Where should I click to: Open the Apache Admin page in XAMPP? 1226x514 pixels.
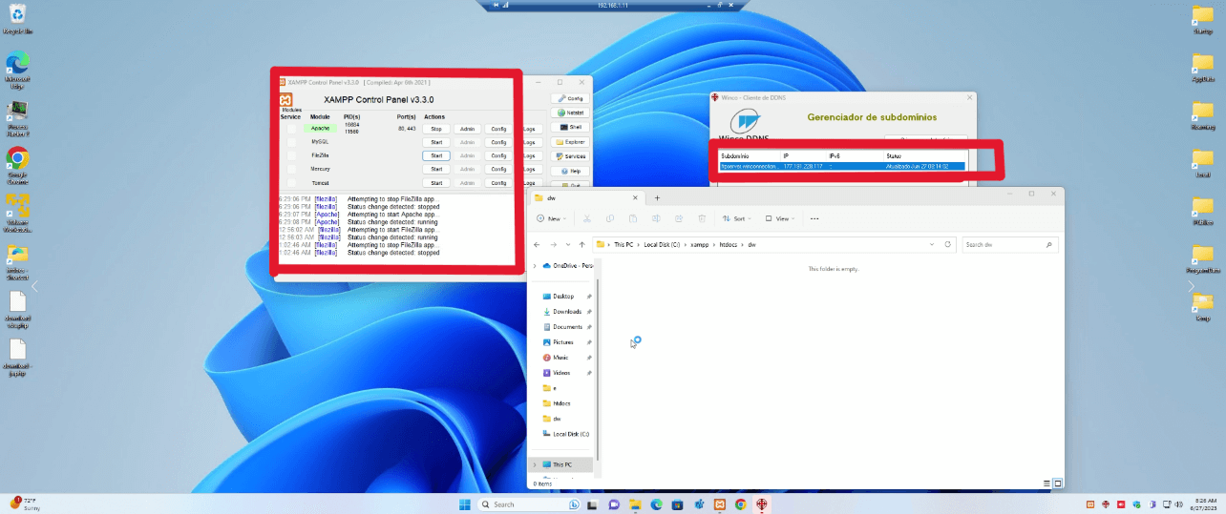click(467, 129)
